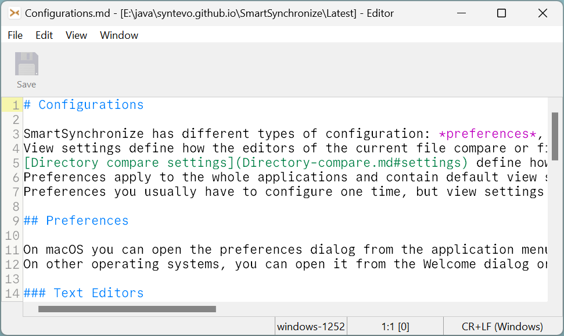
Task: Click the SmartSynchronize app icon in the title bar
Action: tap(15, 13)
